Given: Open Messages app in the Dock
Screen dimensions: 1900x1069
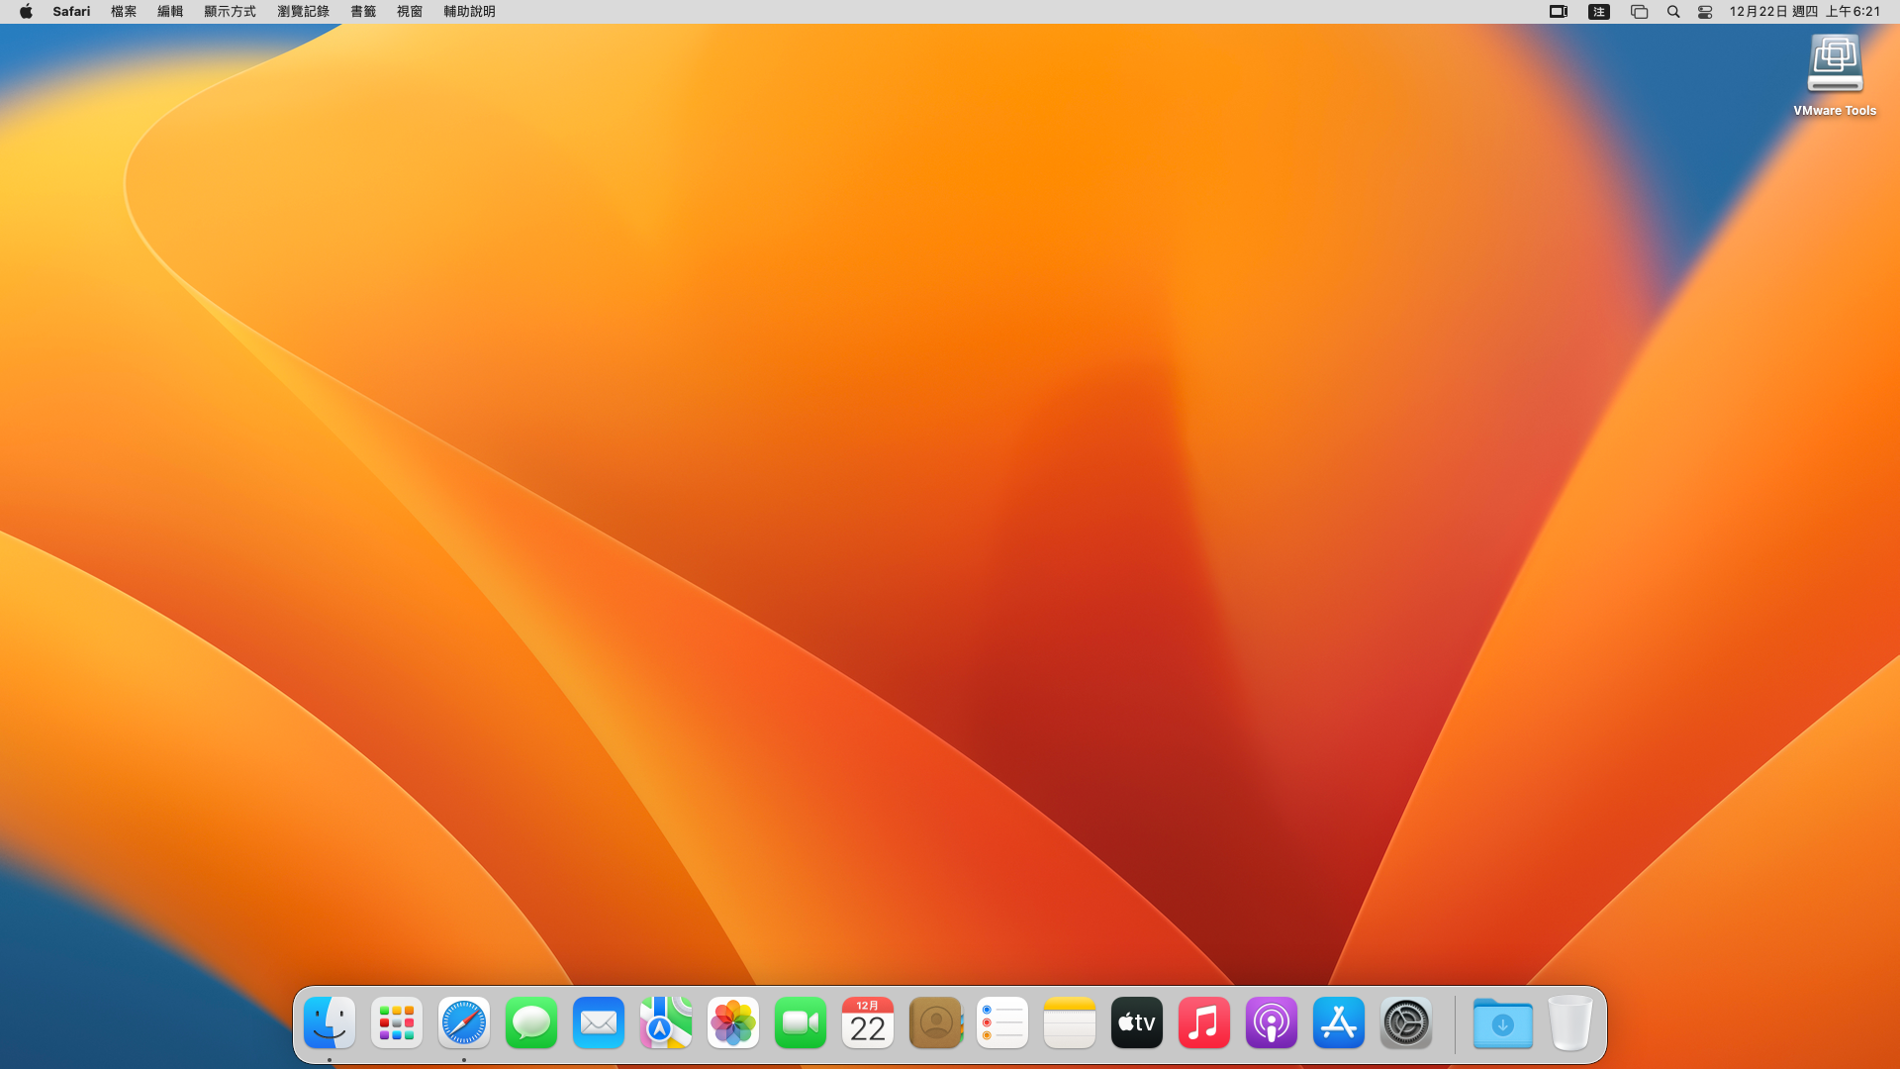Looking at the screenshot, I should tap(531, 1022).
